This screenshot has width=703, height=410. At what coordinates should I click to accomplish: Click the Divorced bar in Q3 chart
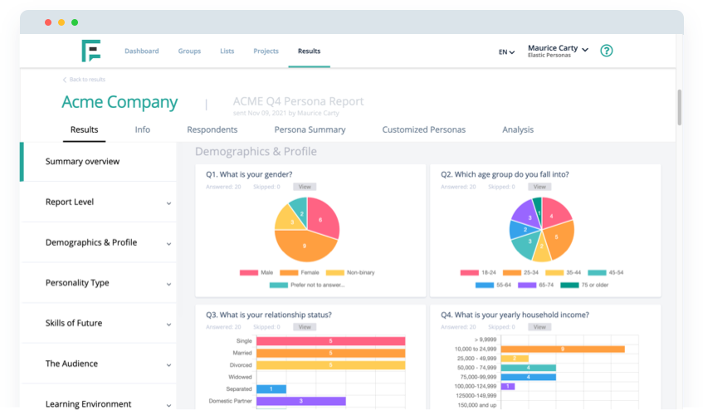click(x=331, y=365)
